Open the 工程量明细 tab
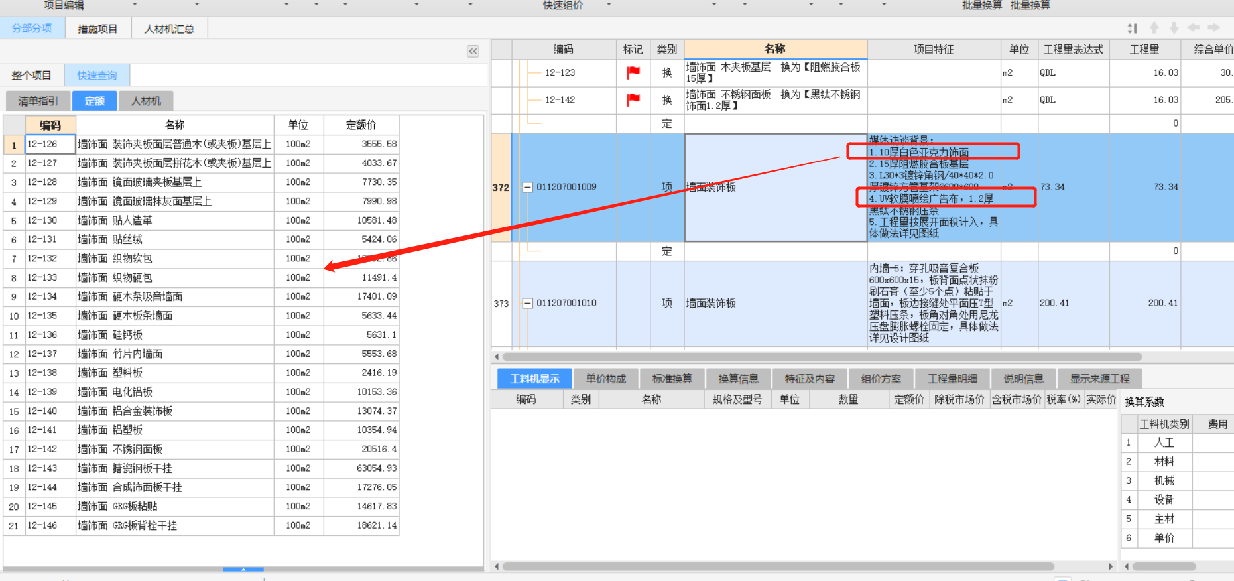Viewport: 1234px width, 581px height. (x=952, y=379)
